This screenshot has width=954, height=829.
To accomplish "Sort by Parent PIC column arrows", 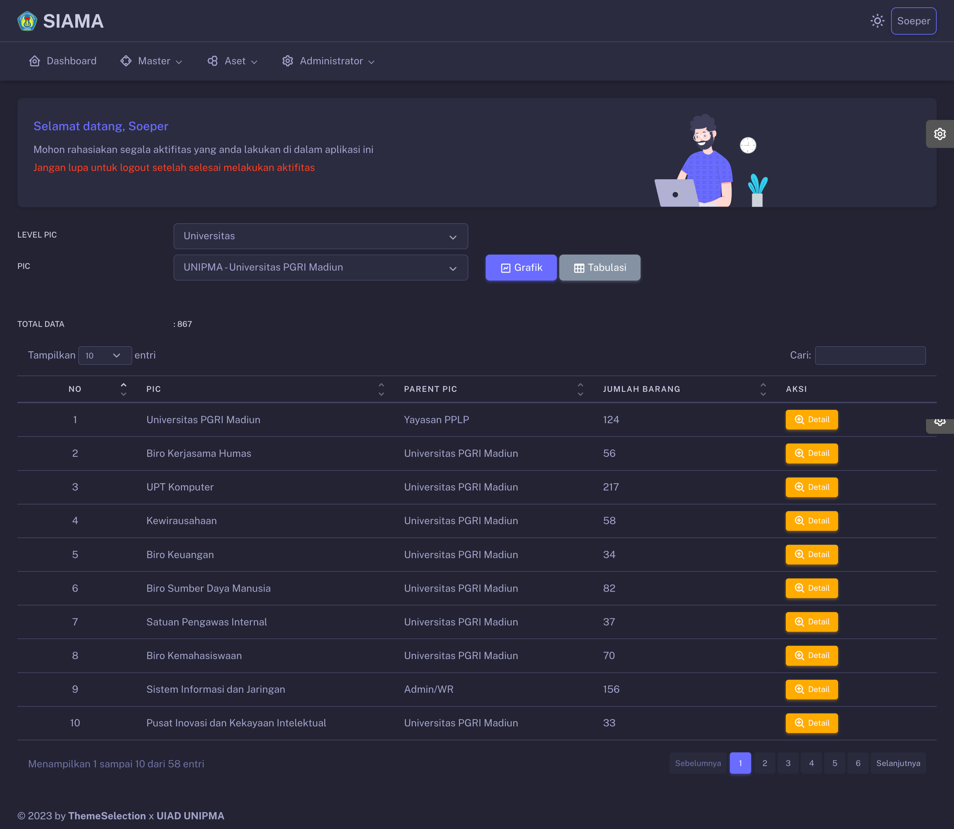I will 580,389.
